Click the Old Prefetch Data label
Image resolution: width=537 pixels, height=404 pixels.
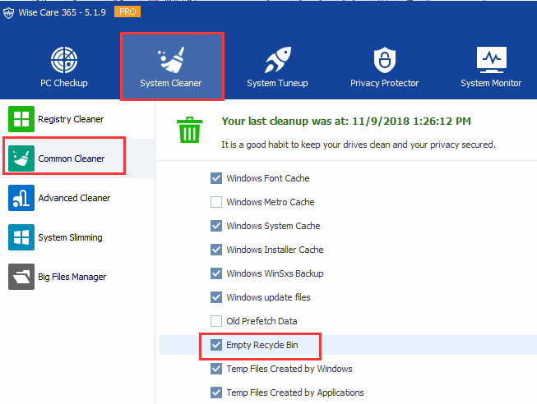(262, 321)
